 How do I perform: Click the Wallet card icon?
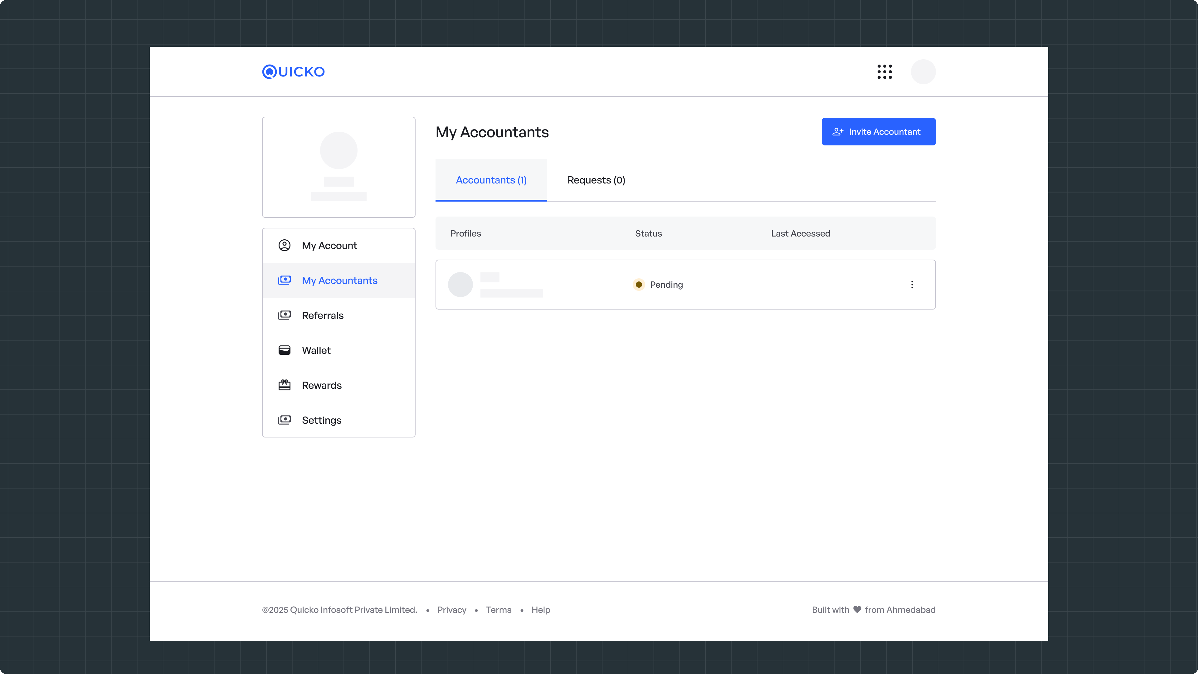coord(285,350)
